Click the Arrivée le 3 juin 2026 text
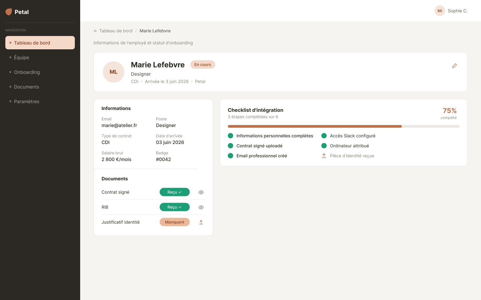The image size is (481, 300). click(167, 82)
